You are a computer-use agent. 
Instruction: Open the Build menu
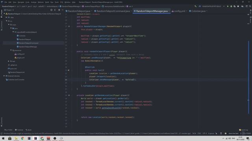pyautogui.click(x=47, y=2)
